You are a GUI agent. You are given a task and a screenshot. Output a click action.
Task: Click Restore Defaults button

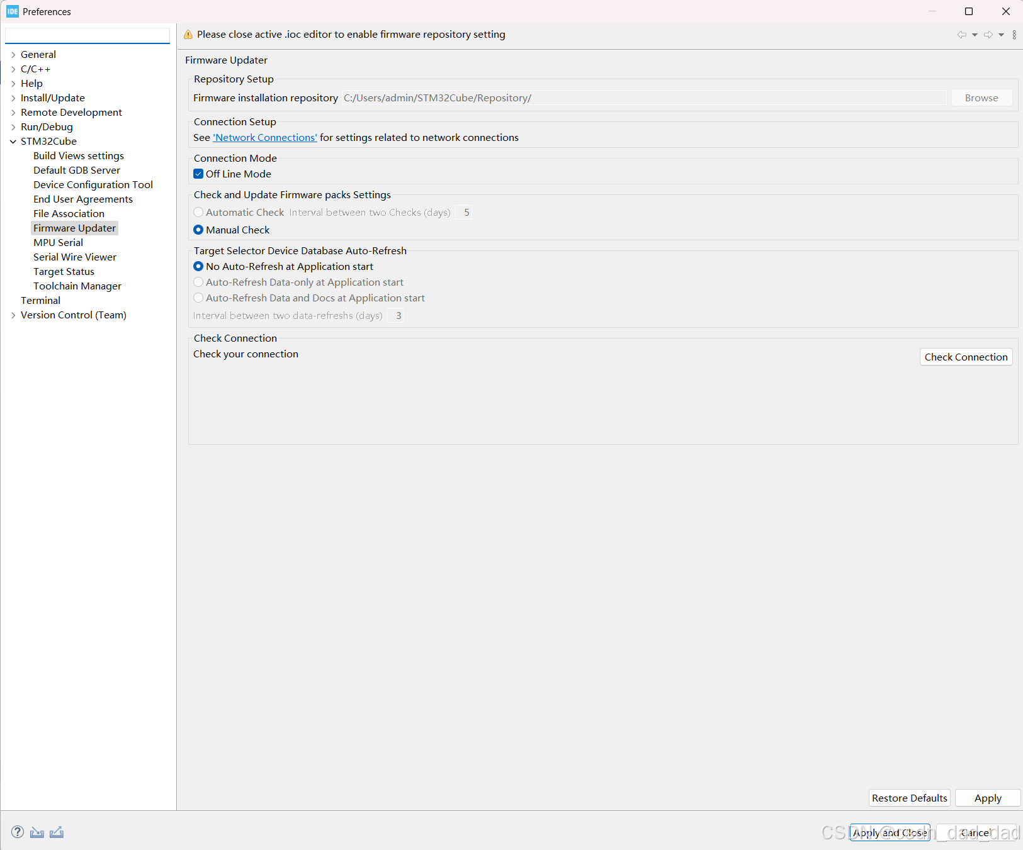[x=909, y=798]
